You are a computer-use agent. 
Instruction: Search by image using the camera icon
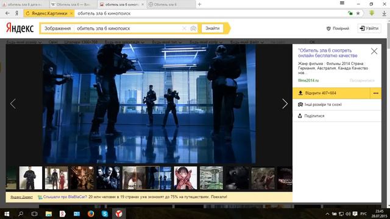click(193, 29)
